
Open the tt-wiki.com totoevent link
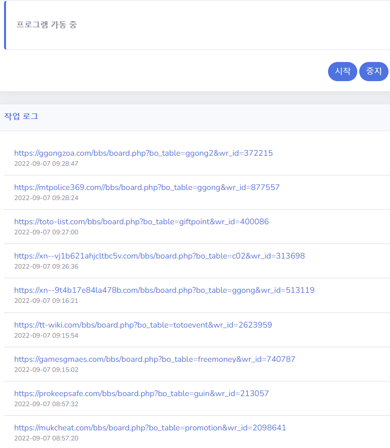click(x=143, y=325)
